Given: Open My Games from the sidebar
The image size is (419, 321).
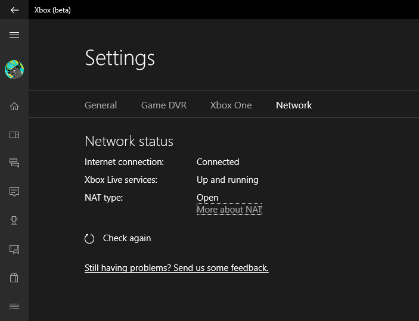Looking at the screenshot, I should click(x=14, y=135).
